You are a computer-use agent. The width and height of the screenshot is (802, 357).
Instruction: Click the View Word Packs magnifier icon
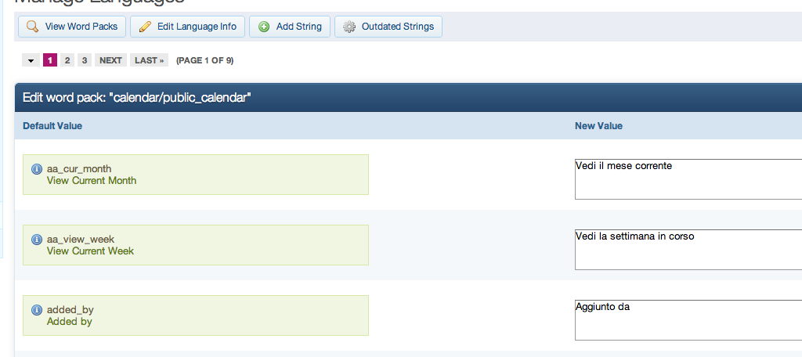pos(32,27)
